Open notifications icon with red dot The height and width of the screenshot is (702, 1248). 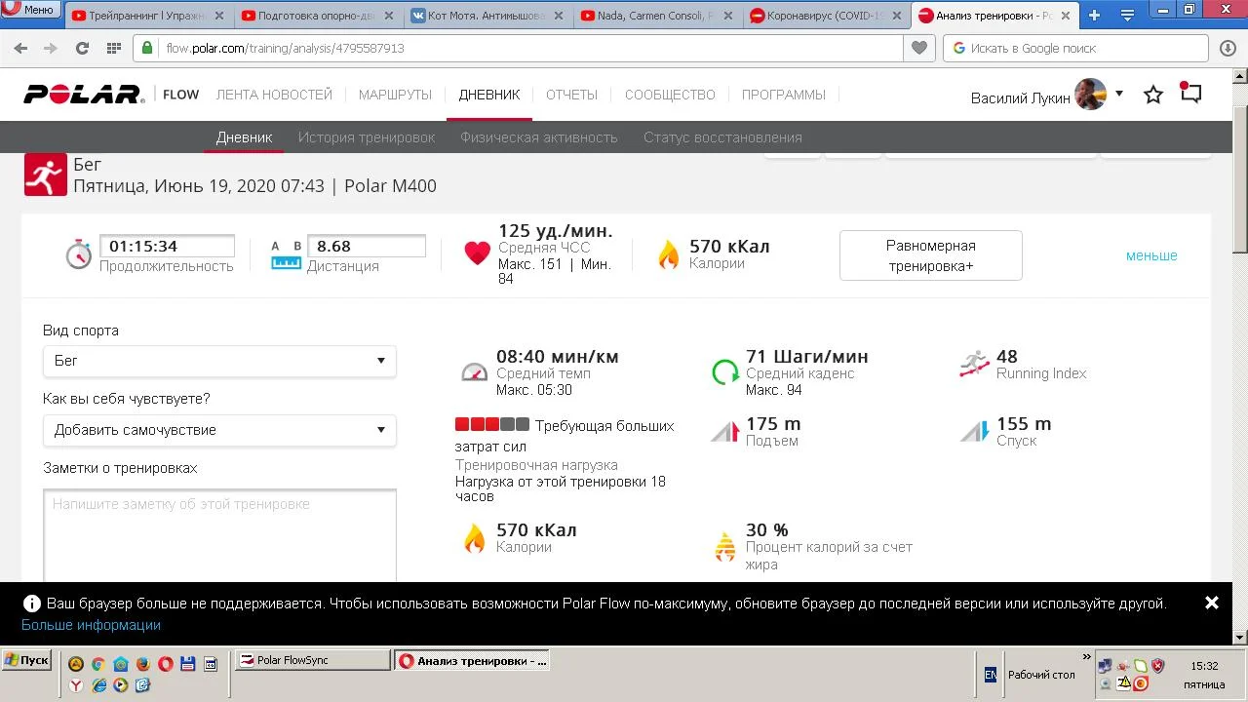click(1190, 93)
